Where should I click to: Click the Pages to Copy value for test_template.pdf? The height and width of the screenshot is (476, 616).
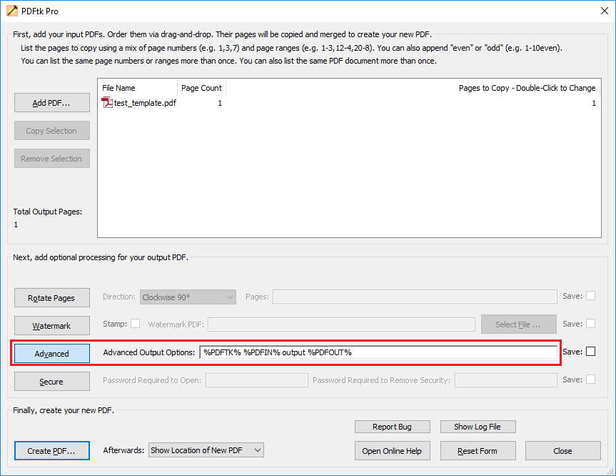(x=594, y=103)
